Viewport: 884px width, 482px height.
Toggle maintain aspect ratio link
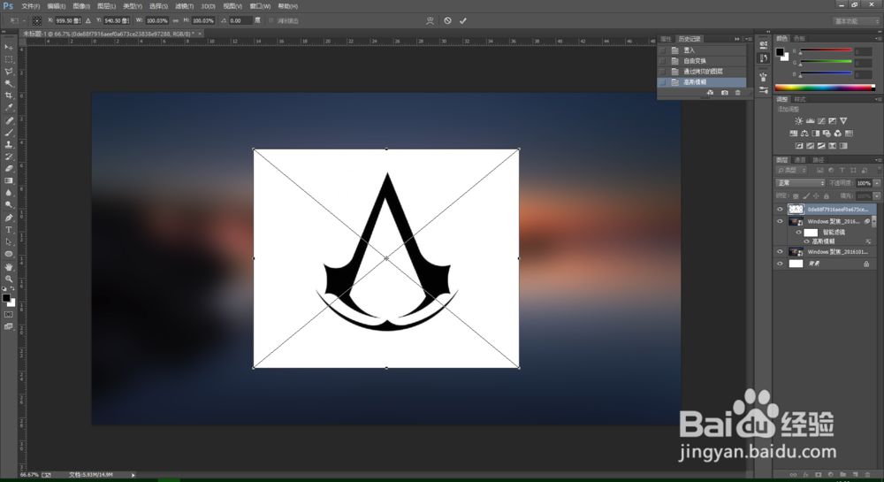click(176, 21)
